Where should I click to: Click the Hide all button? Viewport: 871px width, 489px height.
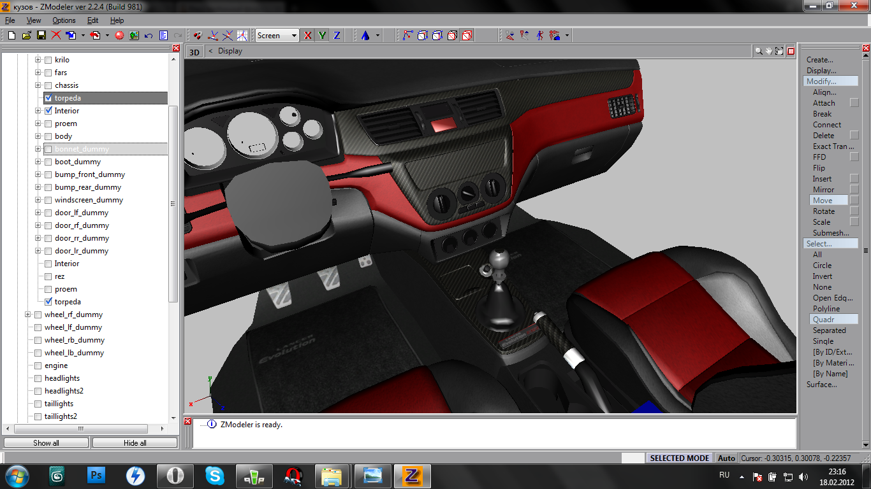point(135,443)
